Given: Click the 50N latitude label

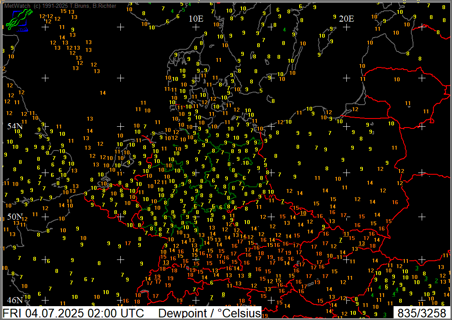Looking at the screenshot, I should pos(15,216).
